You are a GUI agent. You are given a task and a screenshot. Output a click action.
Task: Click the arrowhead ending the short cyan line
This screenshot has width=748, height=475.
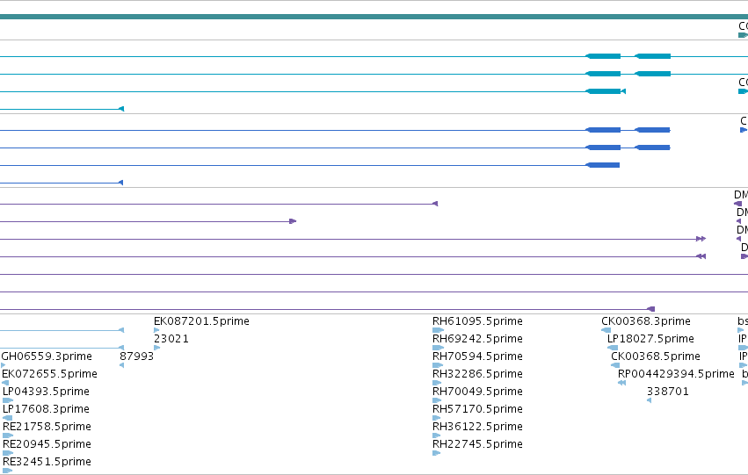pyautogui.click(x=121, y=109)
